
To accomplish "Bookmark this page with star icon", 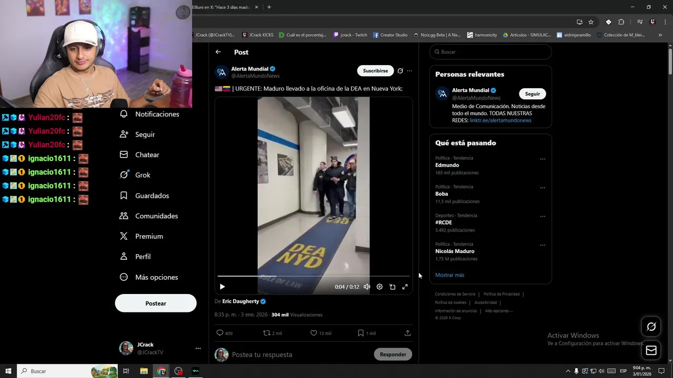I will coord(591,22).
